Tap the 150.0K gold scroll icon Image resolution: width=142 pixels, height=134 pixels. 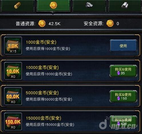(x=13, y=122)
